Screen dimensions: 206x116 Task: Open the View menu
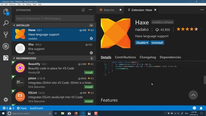pyautogui.click(x=19, y=4)
